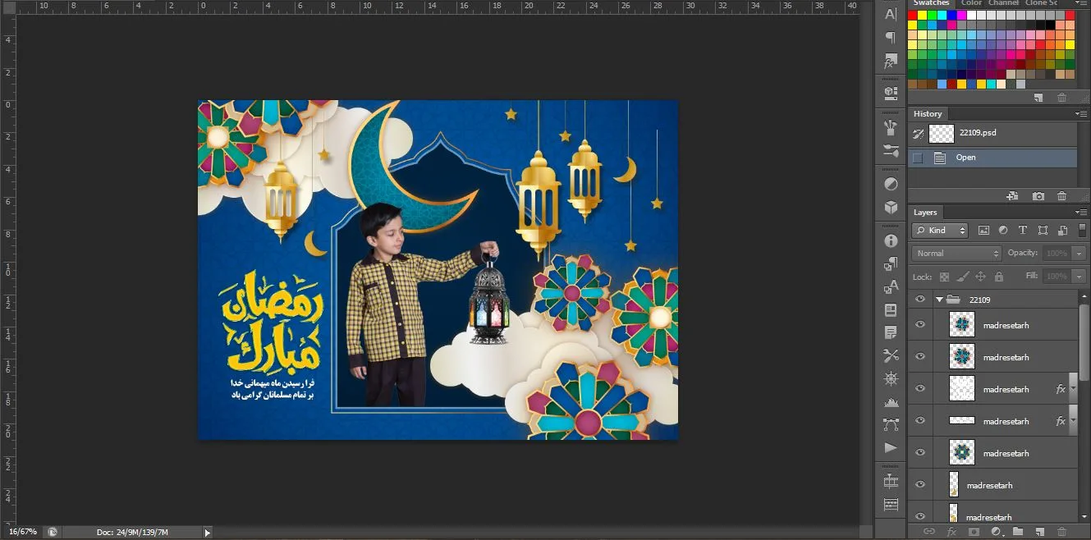Toggle filter for pixel layers
Viewport: 1091px width, 540px height.
click(x=983, y=231)
